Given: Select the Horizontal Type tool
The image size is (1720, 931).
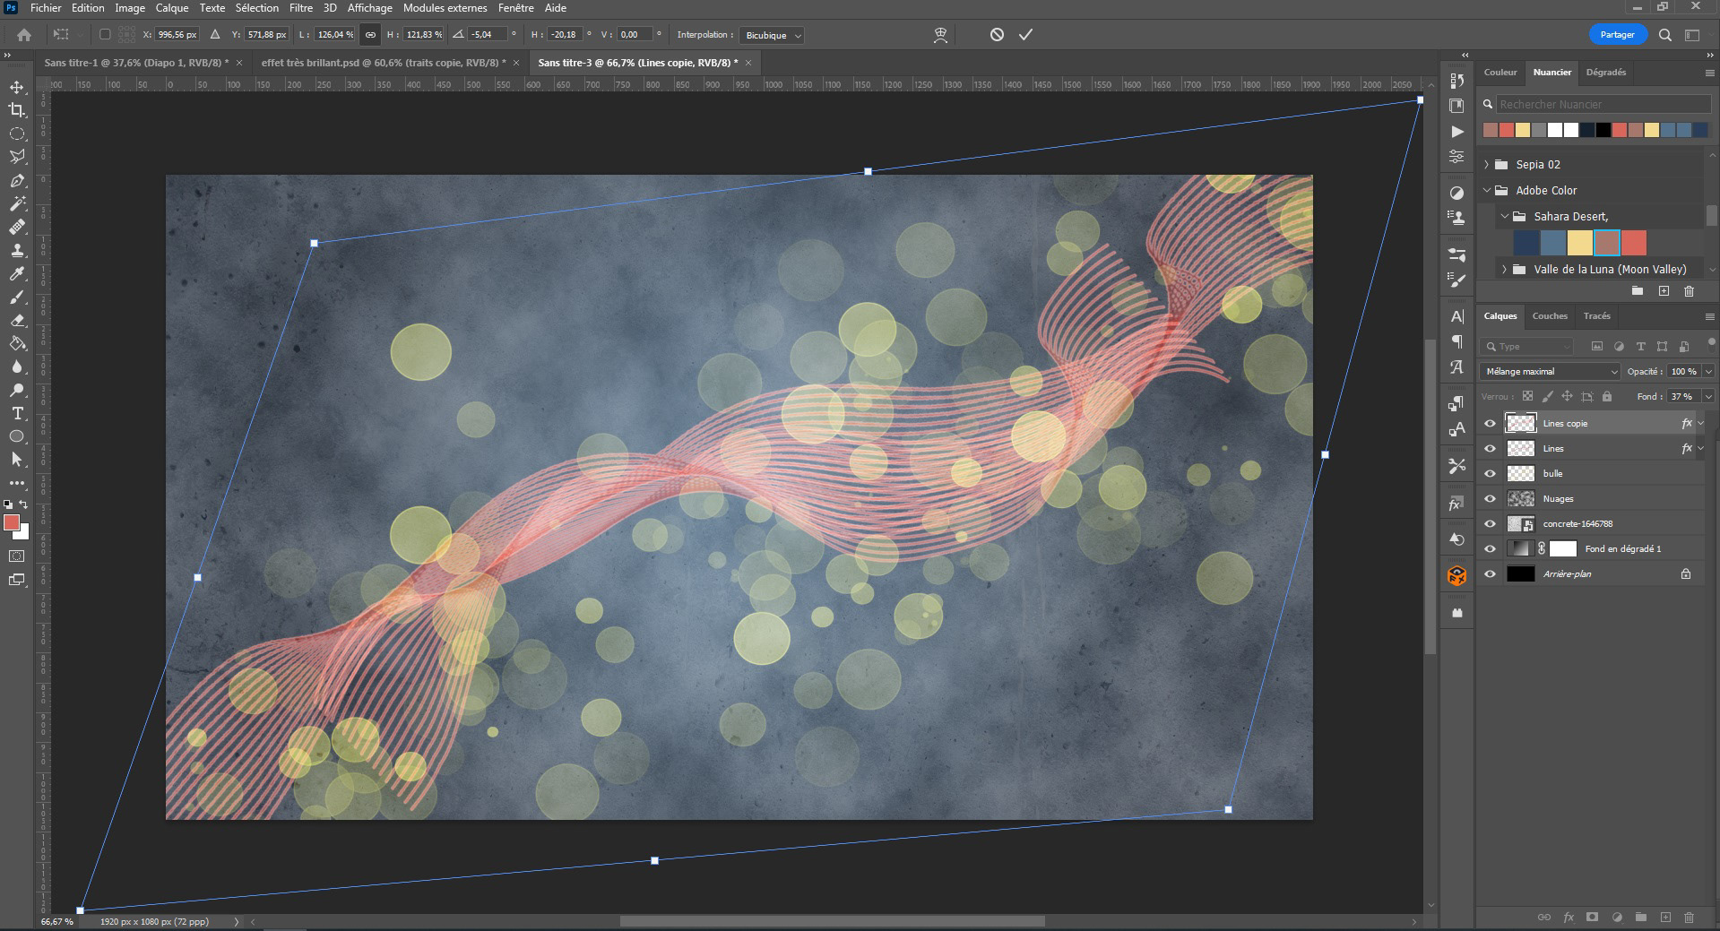Looking at the screenshot, I should point(16,413).
